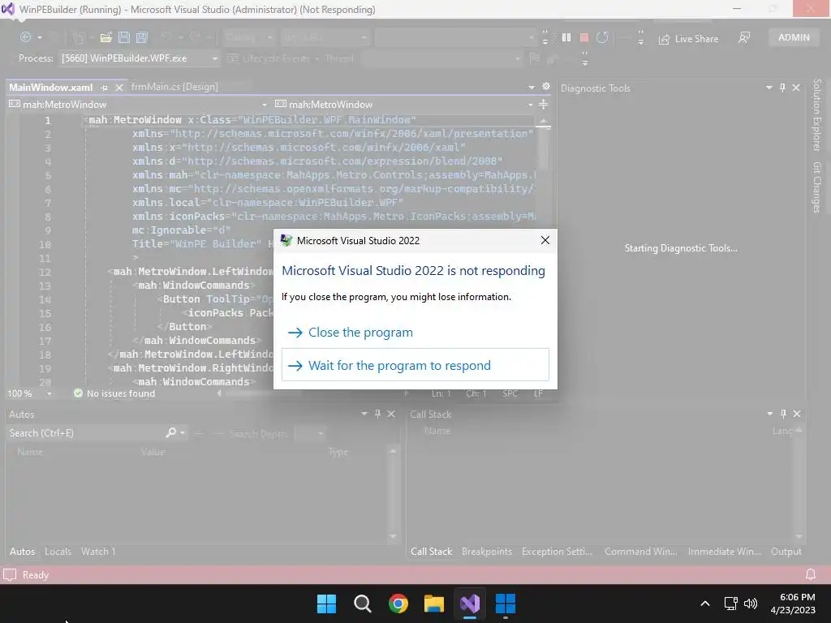Open Windows Search from the taskbar
The image size is (831, 623).
tap(363, 604)
